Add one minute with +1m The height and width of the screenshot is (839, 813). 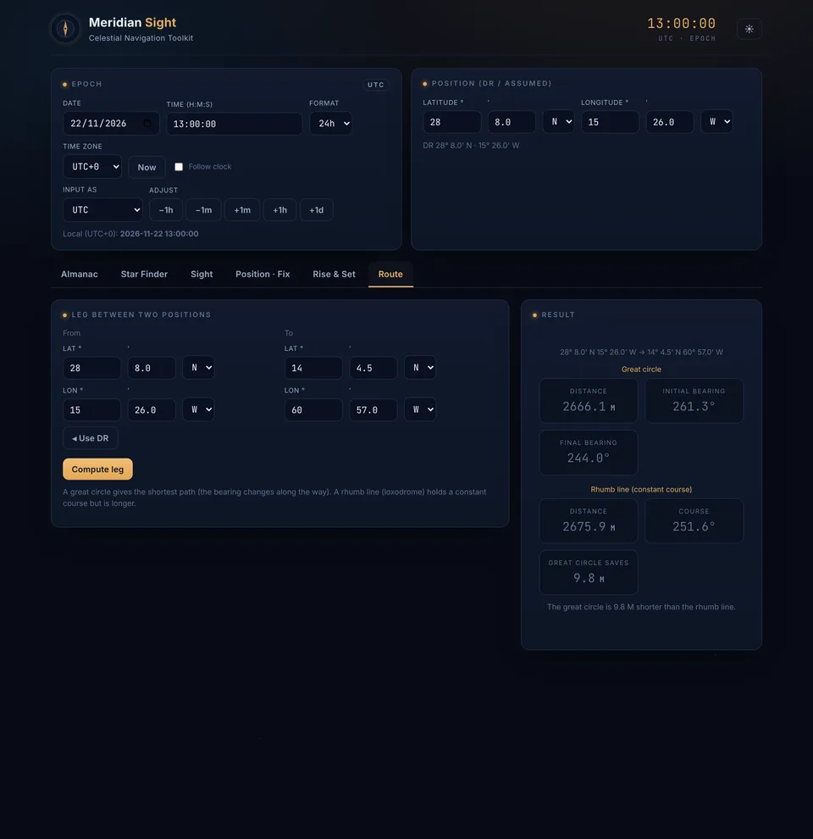pos(242,210)
